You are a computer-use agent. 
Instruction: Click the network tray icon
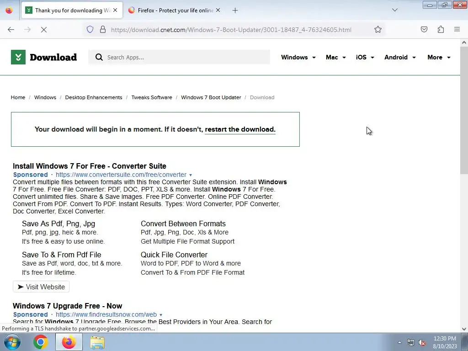coord(411,342)
